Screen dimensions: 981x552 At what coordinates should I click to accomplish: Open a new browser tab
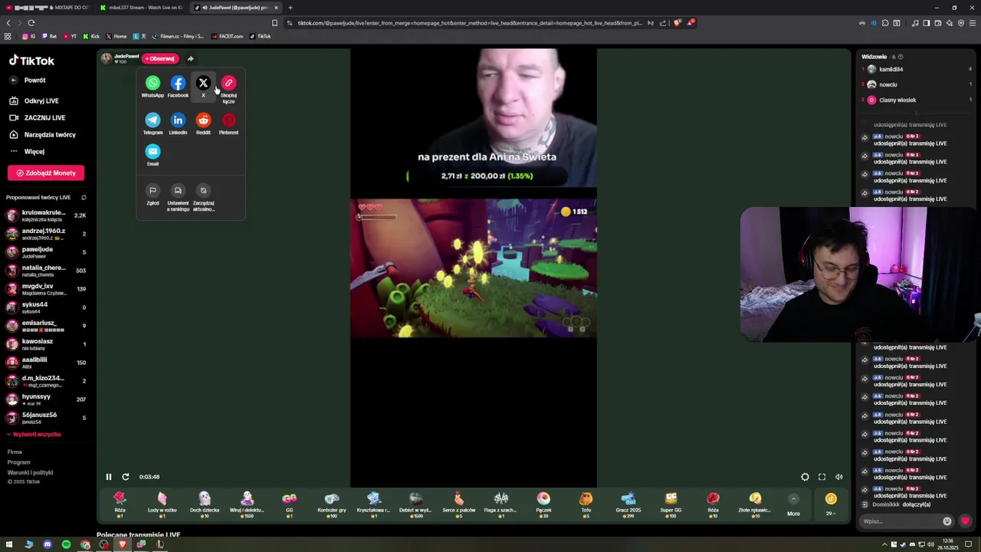290,8
